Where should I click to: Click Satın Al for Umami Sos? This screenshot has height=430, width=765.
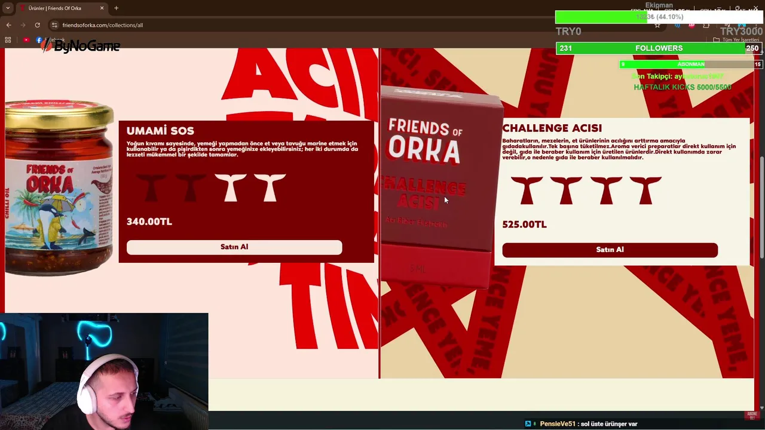(x=234, y=247)
